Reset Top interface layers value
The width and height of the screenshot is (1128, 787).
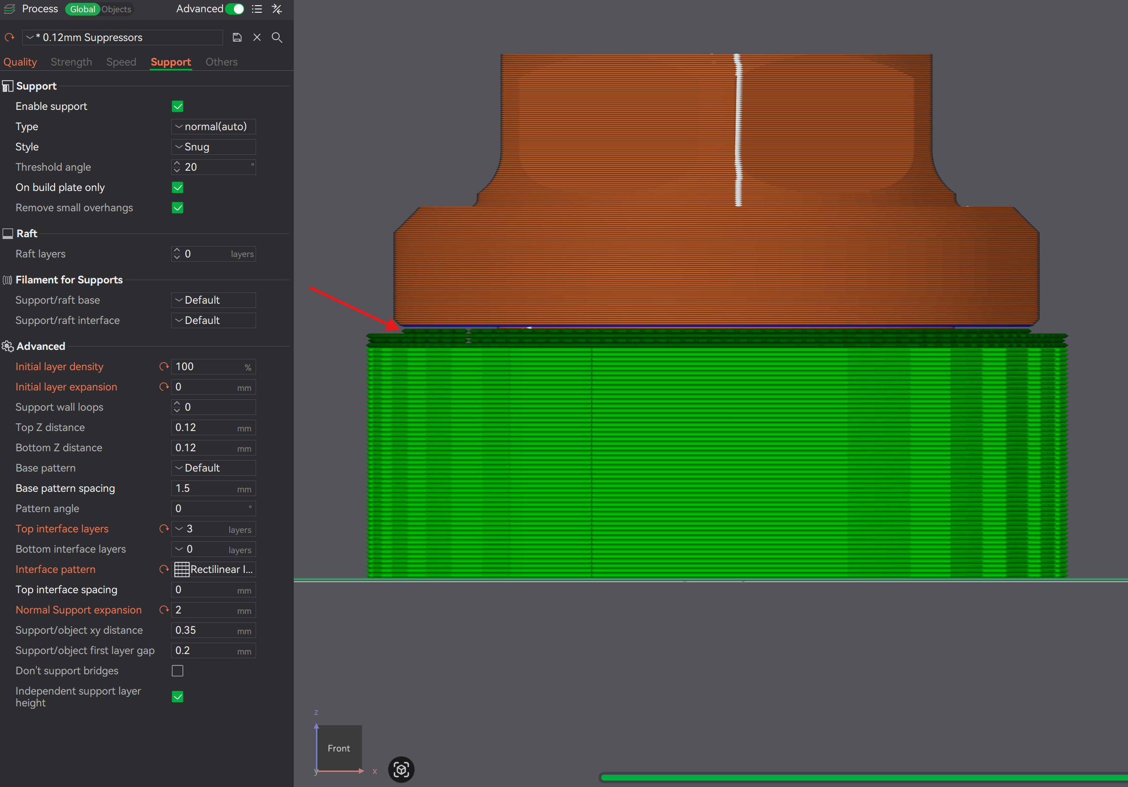pos(164,529)
